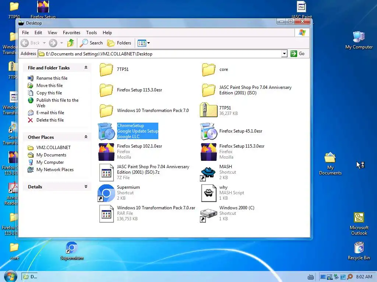The width and height of the screenshot is (377, 282).
Task: Go to My Documents in Other Places
Action: click(x=51, y=155)
